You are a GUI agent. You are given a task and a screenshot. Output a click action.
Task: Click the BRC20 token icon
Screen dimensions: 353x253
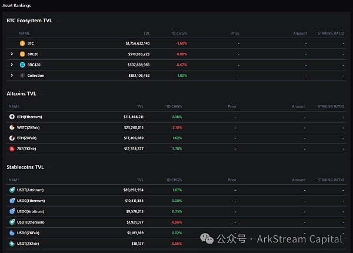pos(22,53)
